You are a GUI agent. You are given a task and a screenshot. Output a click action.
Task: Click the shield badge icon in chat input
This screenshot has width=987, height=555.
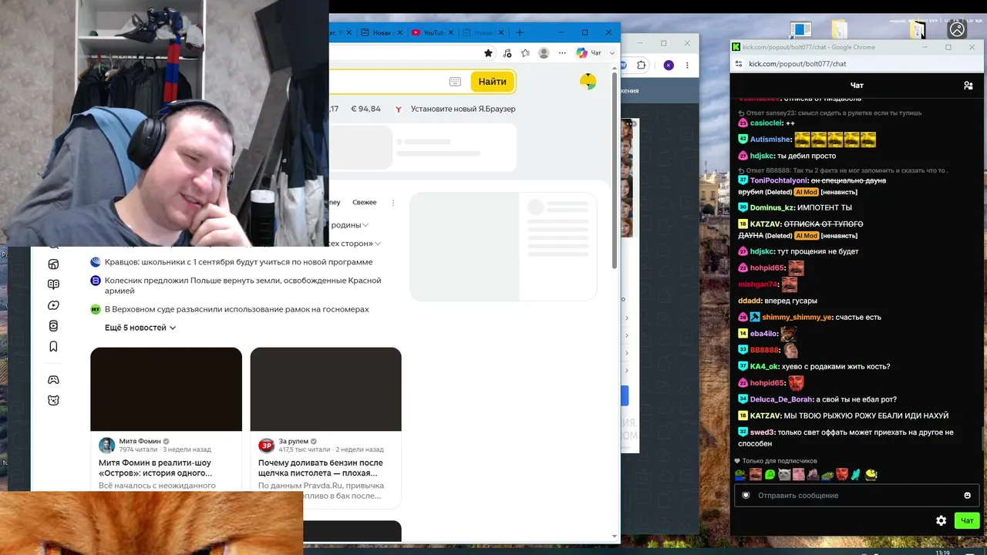[746, 495]
